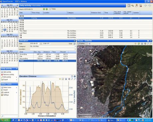153x122 pixels.
Task: Expand the Location combo box
Action: coord(75,49)
